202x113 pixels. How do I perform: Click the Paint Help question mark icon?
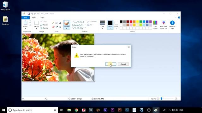pyautogui.click(x=179, y=18)
